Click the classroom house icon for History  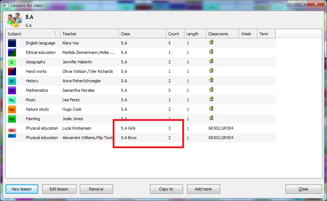211,80
